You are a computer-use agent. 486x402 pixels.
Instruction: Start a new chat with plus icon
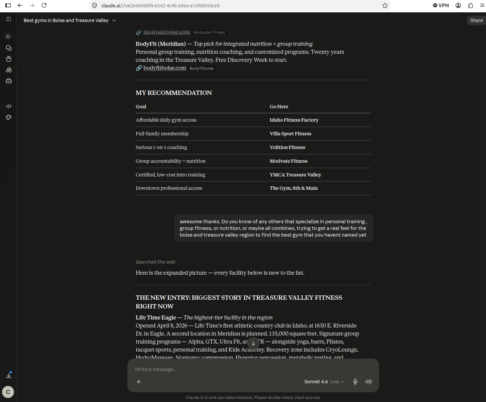(x=8, y=36)
